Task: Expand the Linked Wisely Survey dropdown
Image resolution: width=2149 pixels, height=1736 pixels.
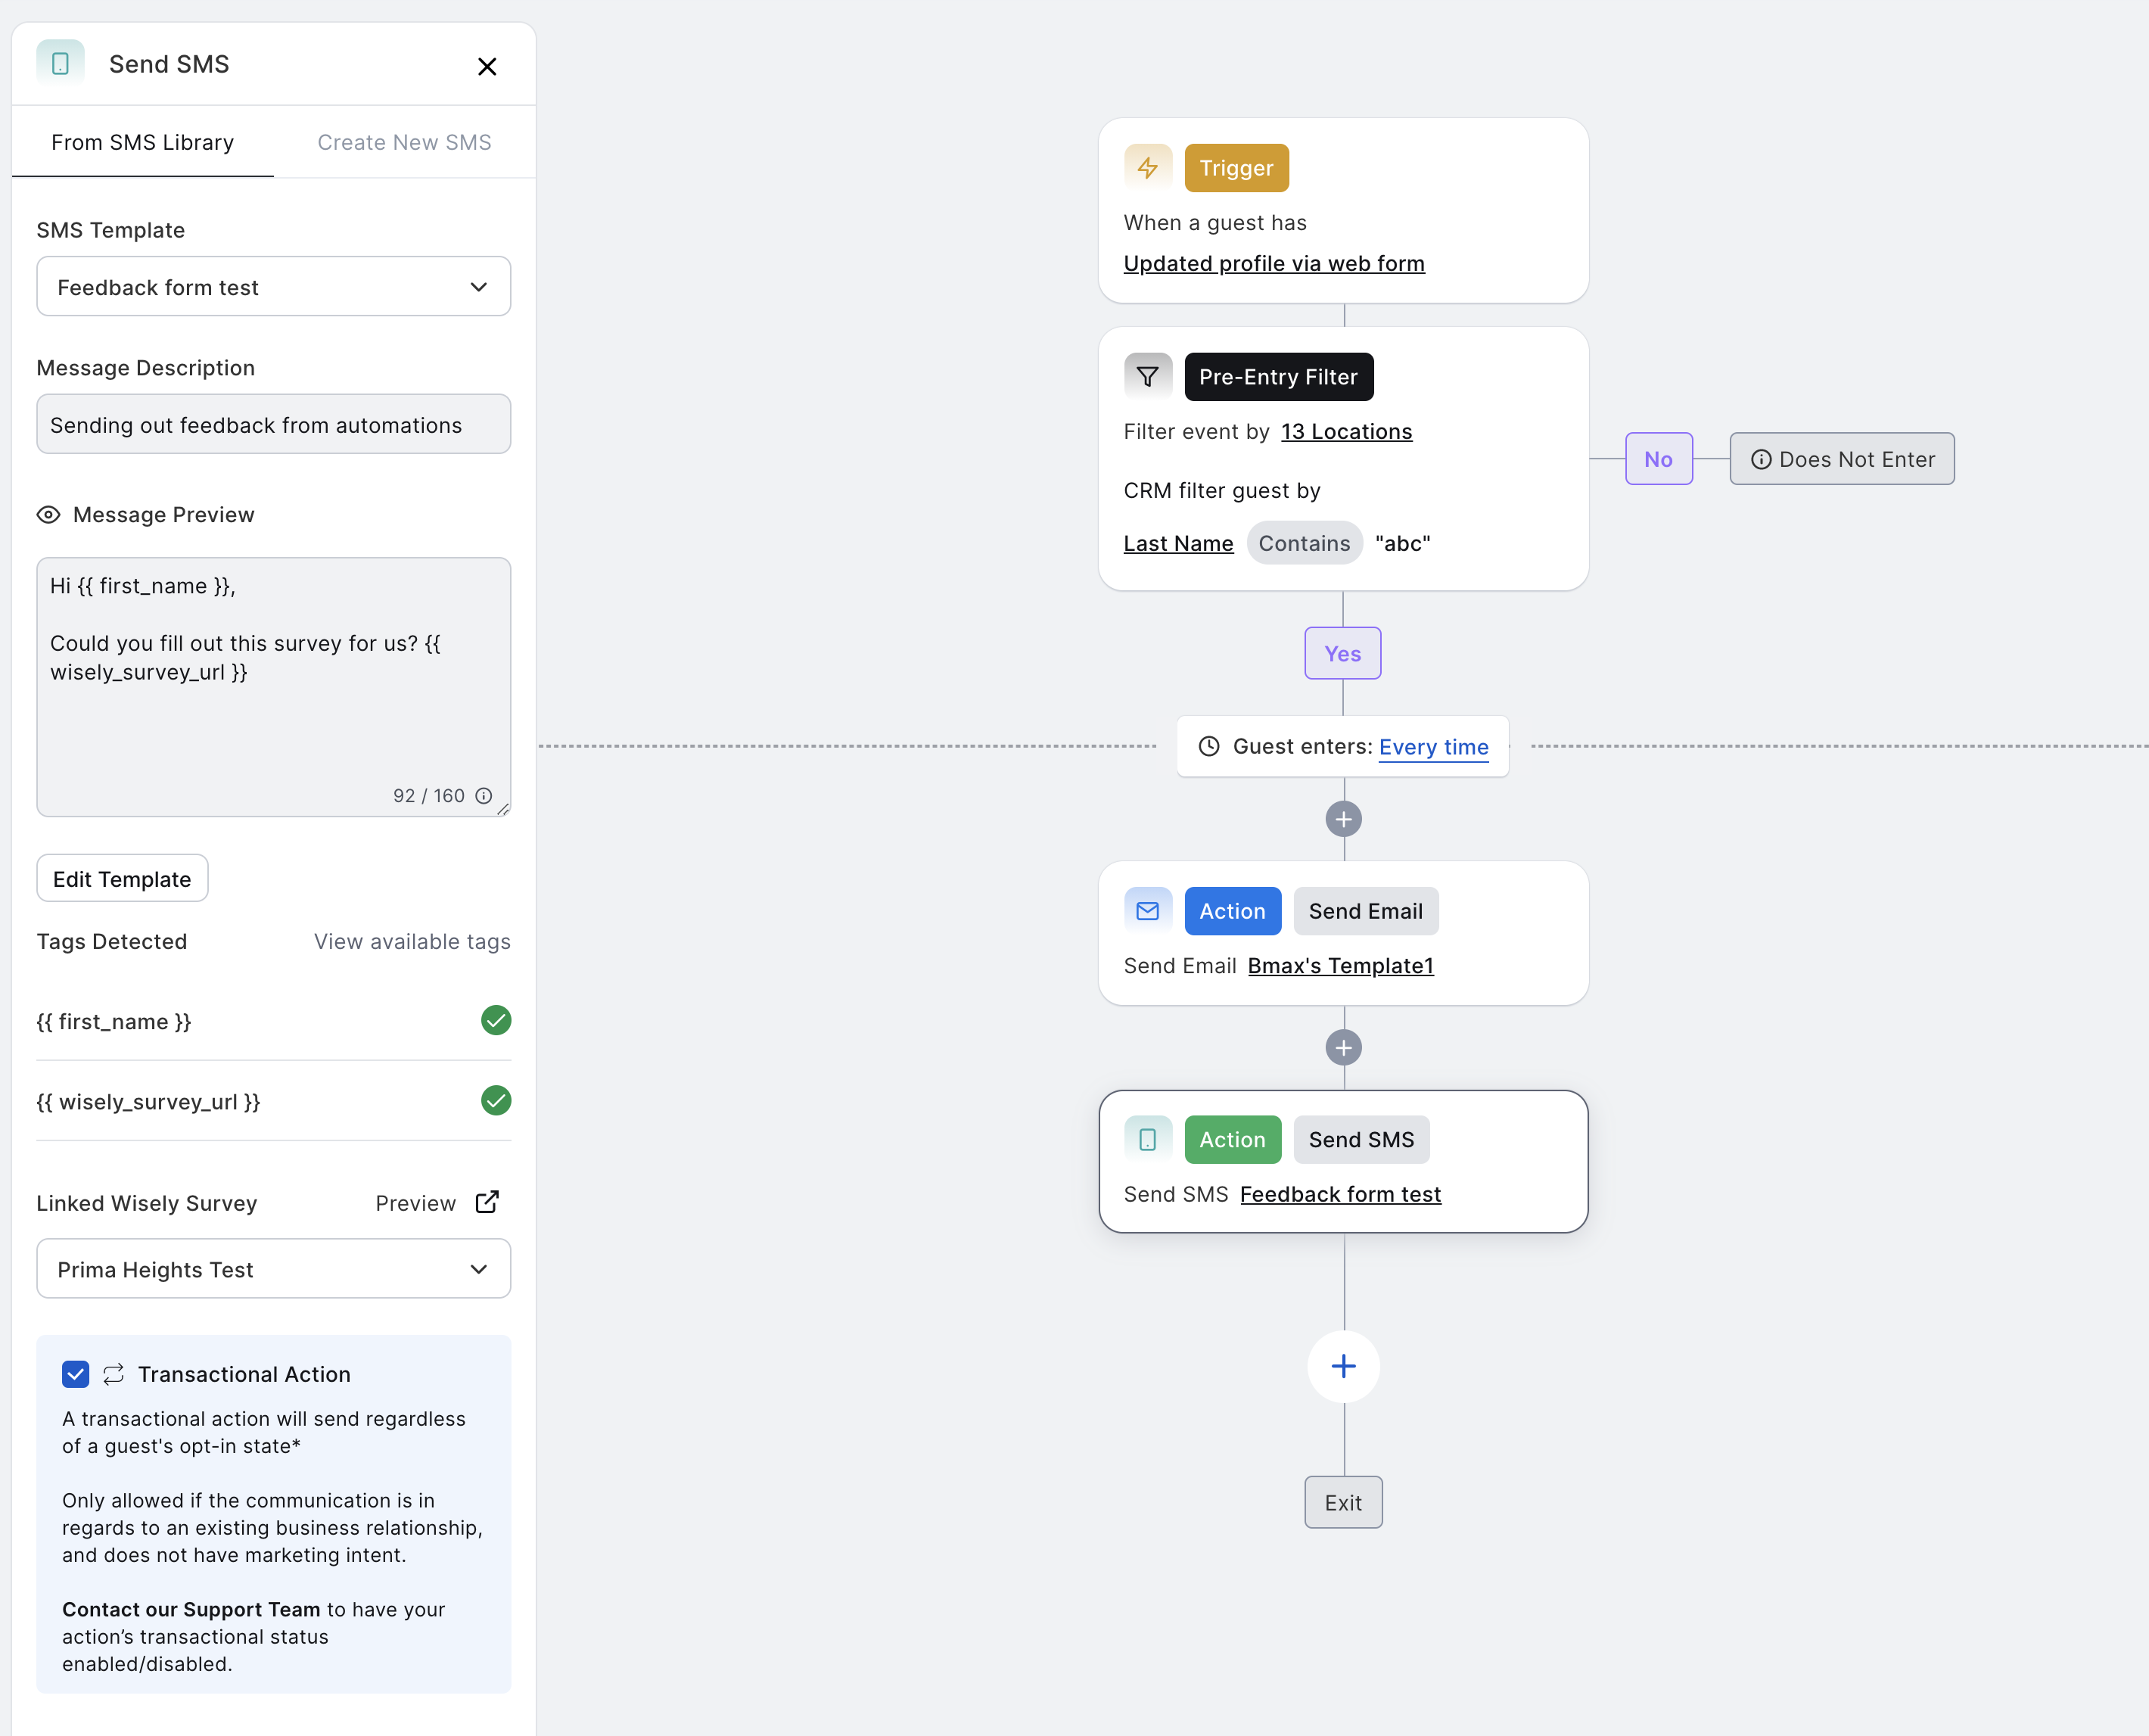Action: tap(274, 1269)
